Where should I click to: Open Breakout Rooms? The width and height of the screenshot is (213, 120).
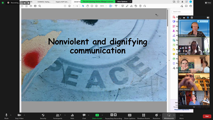(144, 116)
